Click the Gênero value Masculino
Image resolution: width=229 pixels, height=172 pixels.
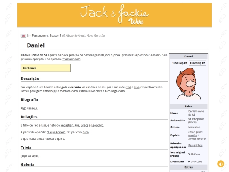tap(194, 127)
